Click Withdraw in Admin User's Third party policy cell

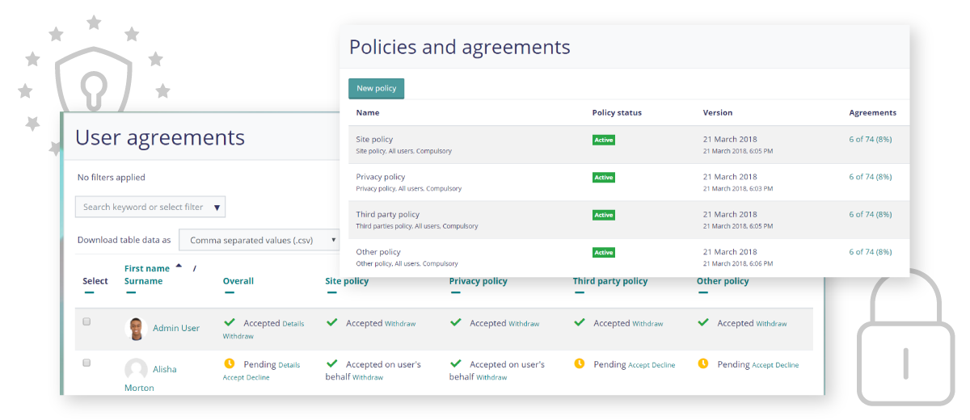point(647,323)
